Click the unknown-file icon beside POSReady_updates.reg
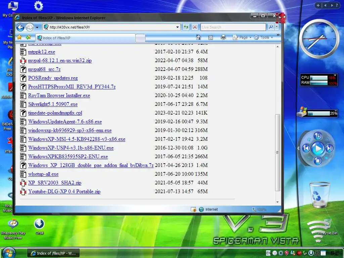This screenshot has height=258, width=344. coord(23,78)
